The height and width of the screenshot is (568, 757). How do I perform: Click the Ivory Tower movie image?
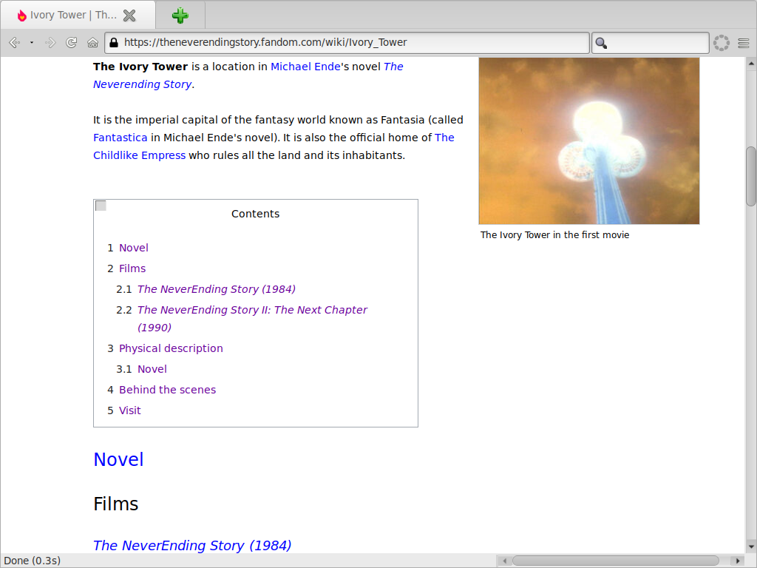[x=588, y=141]
